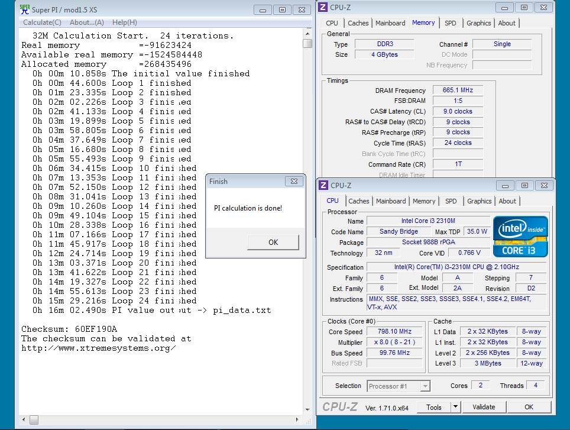Click the CAS# Latency value 9.0 clocks
Screen dimensions: 570x430
coord(458,111)
